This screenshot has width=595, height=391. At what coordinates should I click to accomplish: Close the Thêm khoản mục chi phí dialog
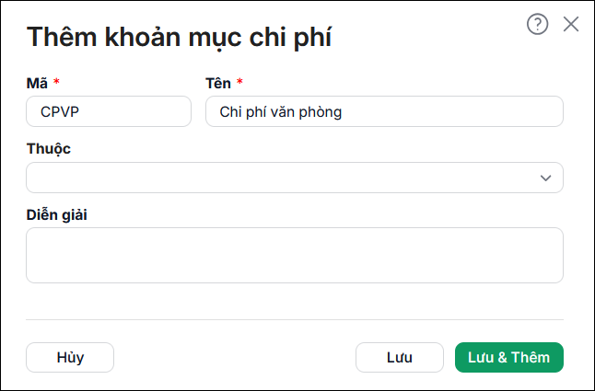coord(571,24)
